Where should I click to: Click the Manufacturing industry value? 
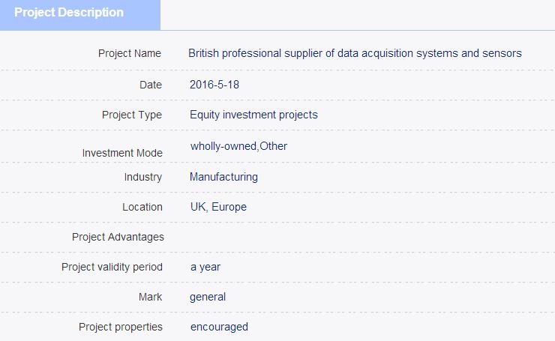tap(223, 177)
